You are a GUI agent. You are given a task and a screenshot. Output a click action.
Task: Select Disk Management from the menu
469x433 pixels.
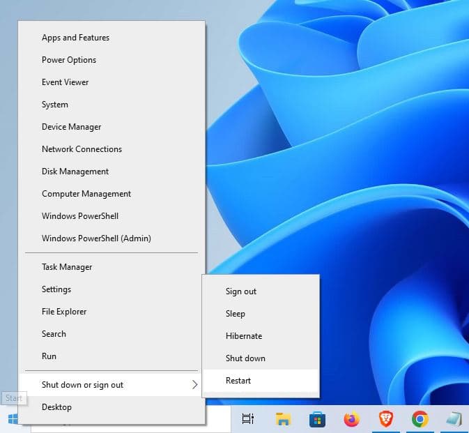click(x=75, y=172)
